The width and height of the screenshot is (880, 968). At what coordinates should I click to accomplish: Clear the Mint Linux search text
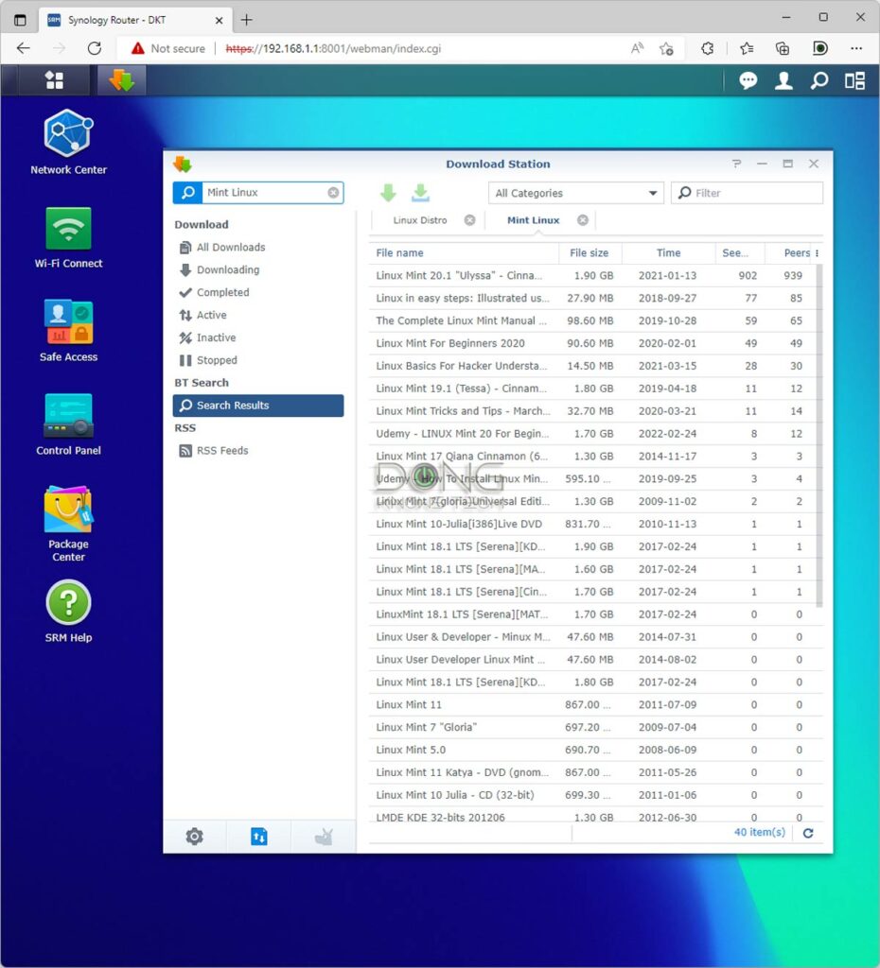click(x=333, y=193)
